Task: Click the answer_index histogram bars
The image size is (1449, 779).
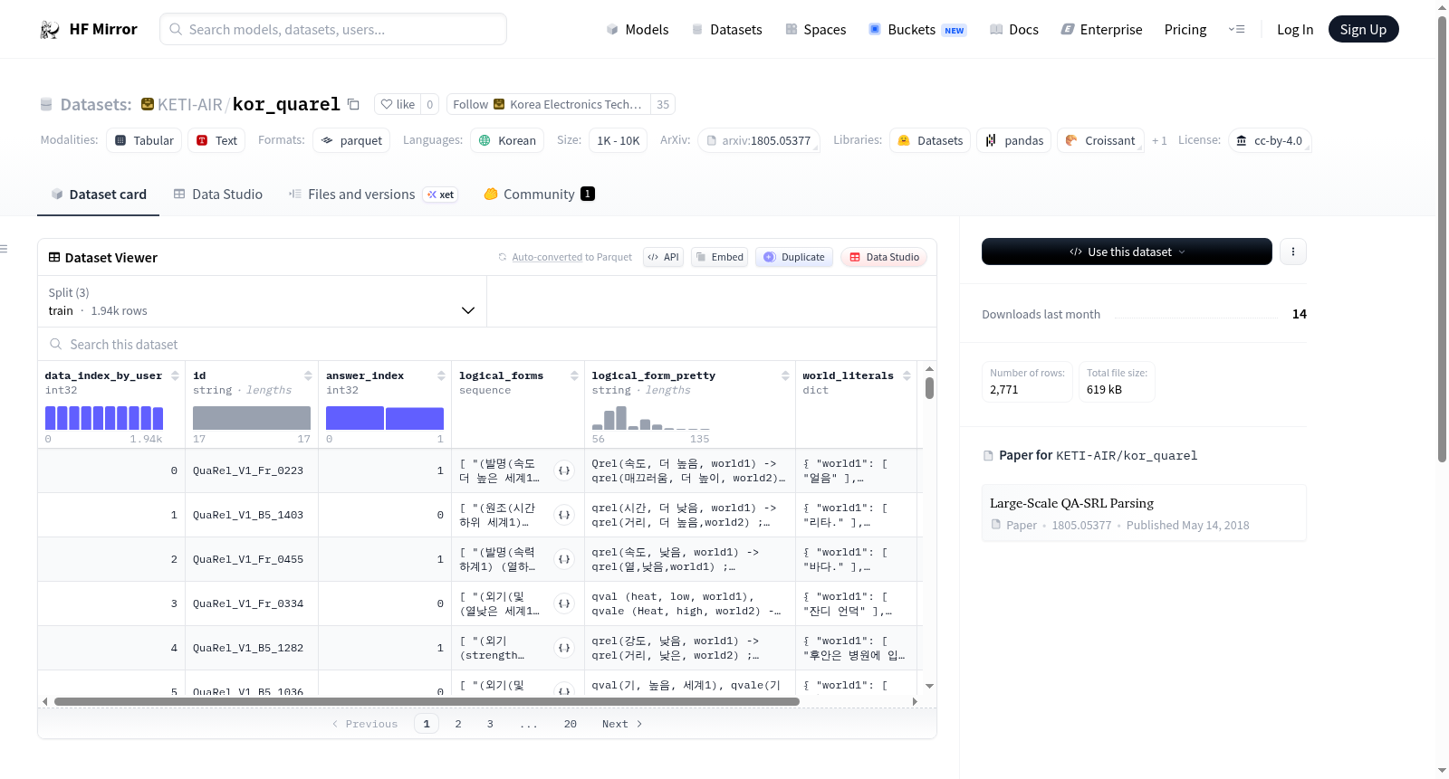Action: pos(385,418)
